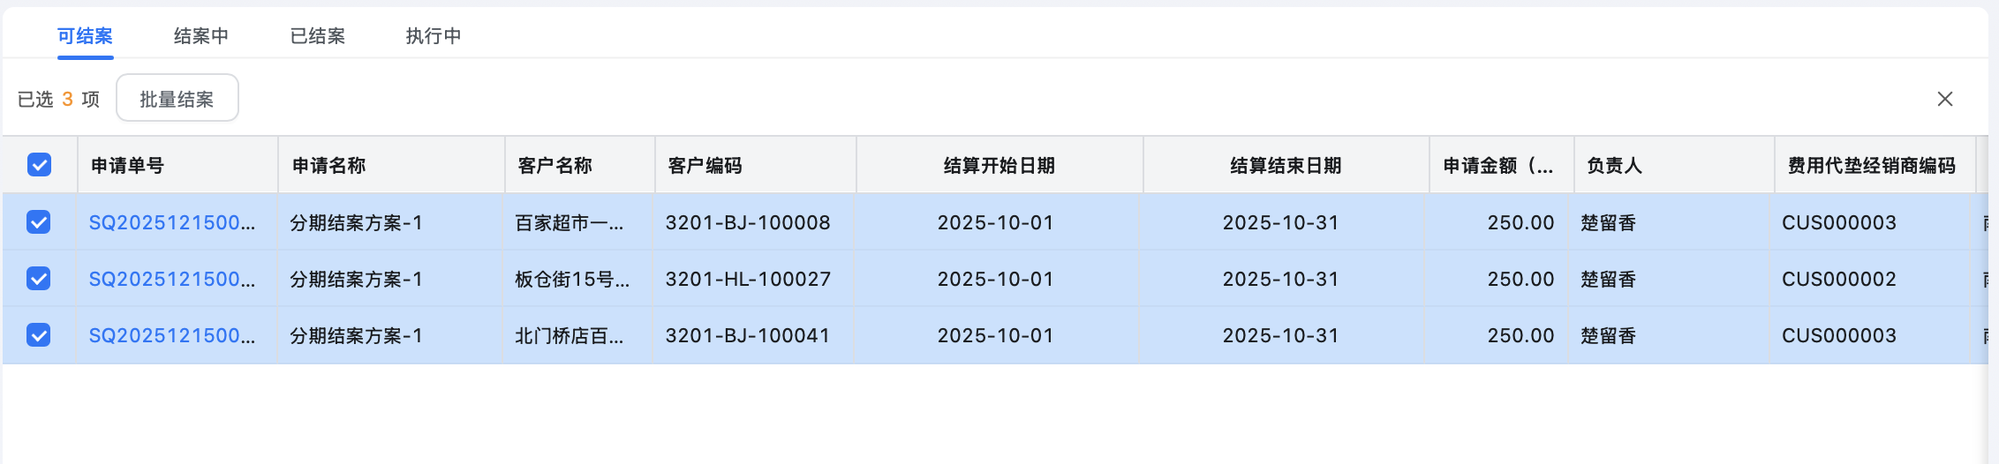1999x464 pixels.
Task: Click the 费用代垫经销商编码 column header
Action: pyautogui.click(x=1871, y=165)
